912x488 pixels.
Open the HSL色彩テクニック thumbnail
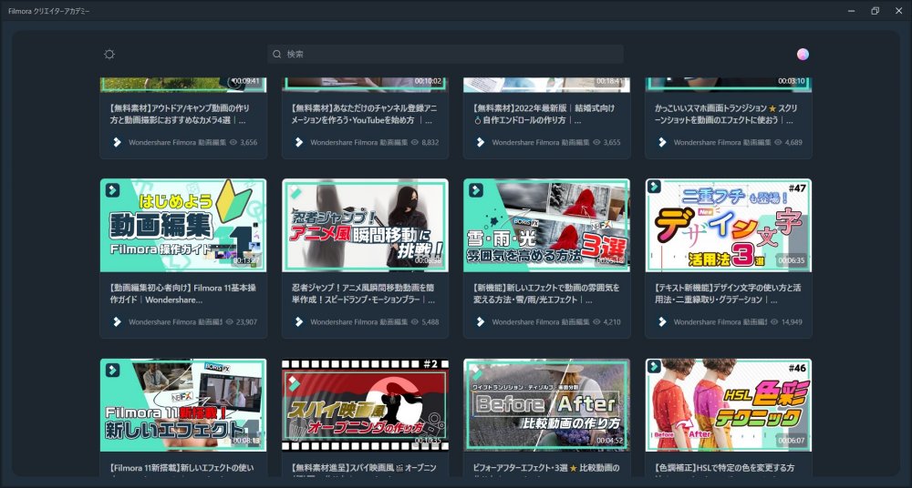pyautogui.click(x=728, y=405)
